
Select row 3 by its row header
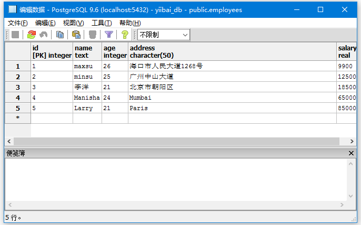[18, 87]
